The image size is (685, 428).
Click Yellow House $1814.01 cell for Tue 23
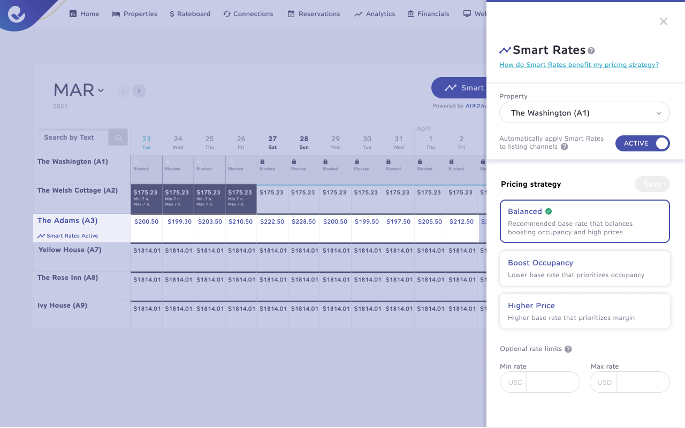[x=147, y=257]
